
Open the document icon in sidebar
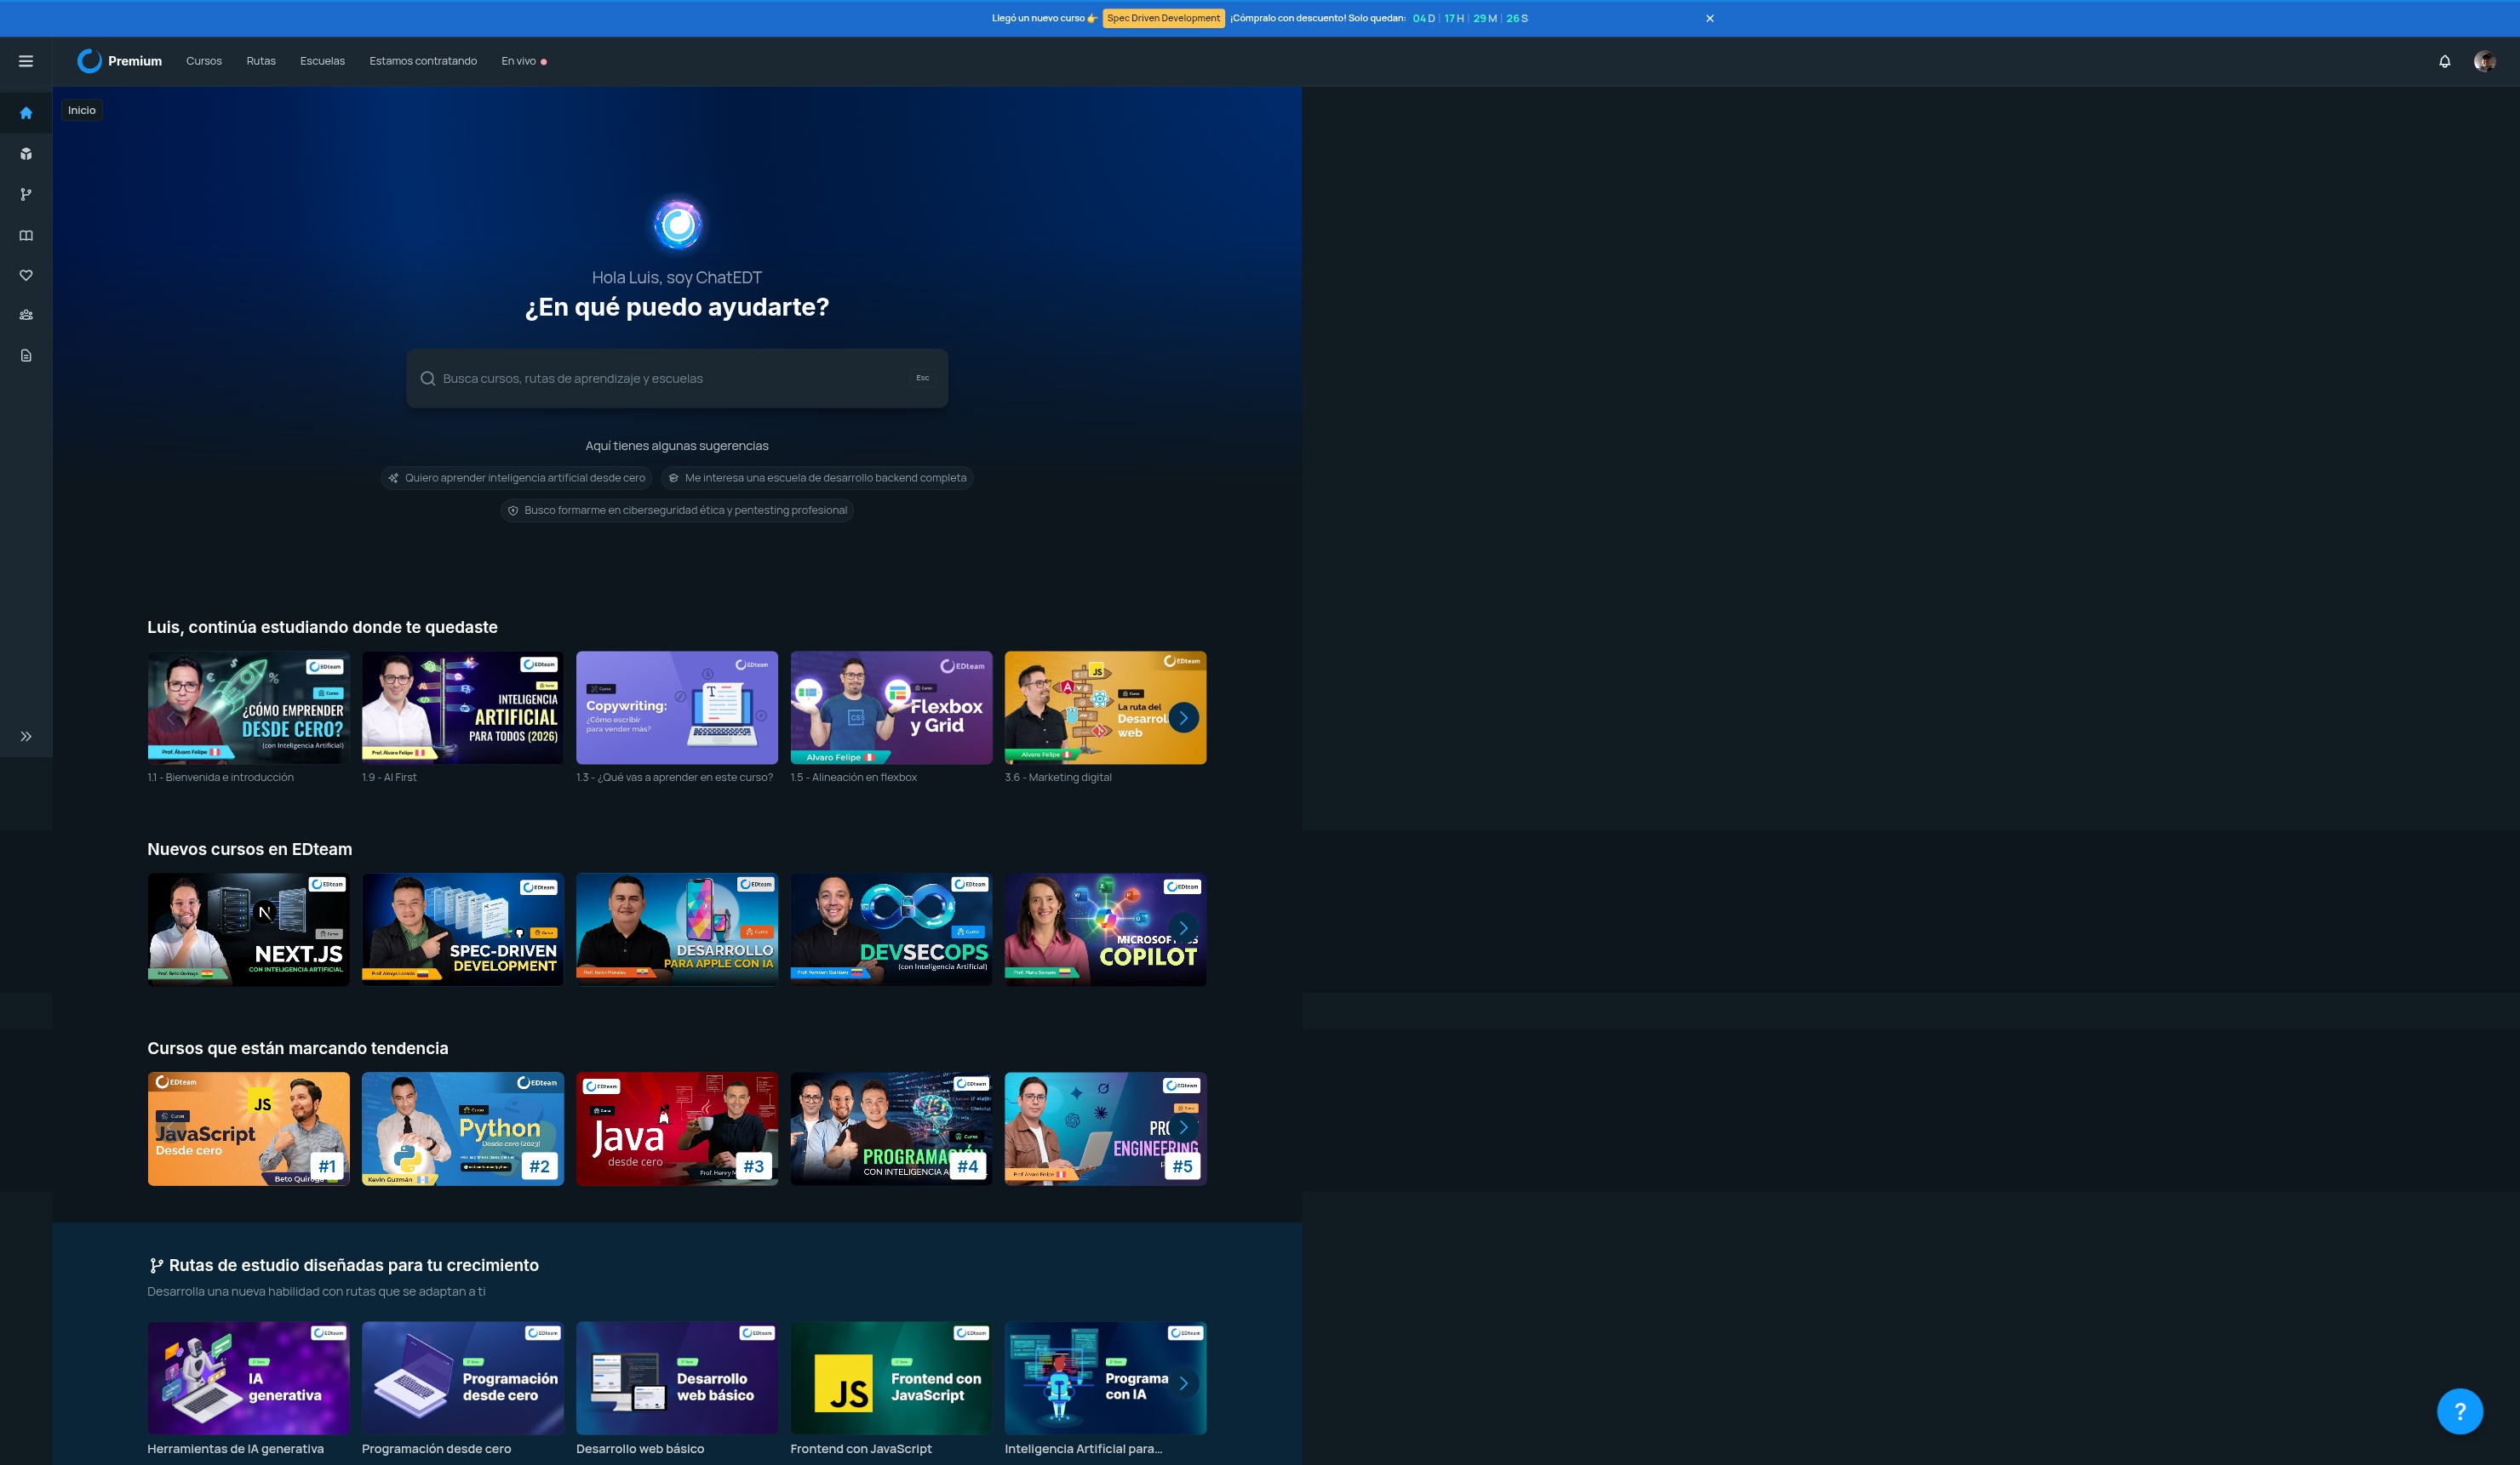26,356
